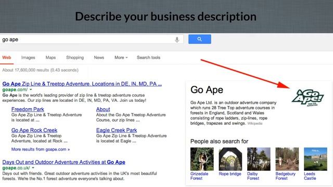
Task: Click the Rope bridge thumbnail image
Action: click(230, 159)
